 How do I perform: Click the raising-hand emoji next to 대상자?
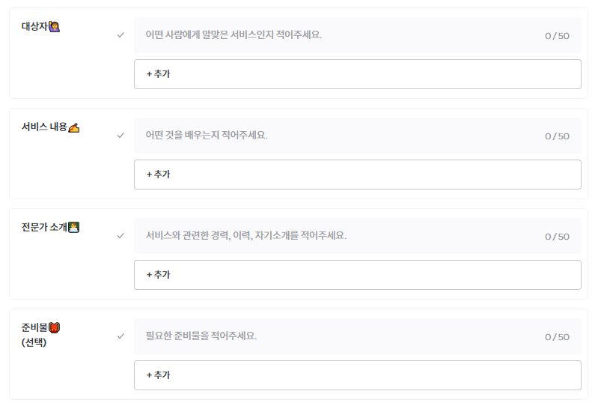(54, 27)
